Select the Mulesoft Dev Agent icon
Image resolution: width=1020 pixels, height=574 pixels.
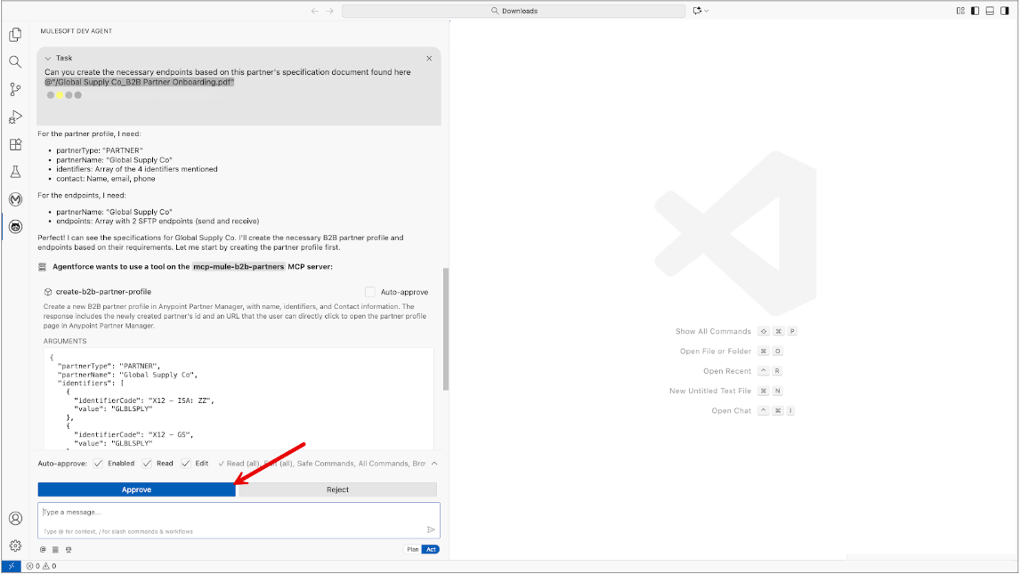pyautogui.click(x=15, y=226)
